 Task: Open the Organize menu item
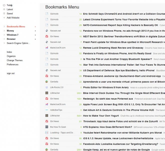(11, 56)
